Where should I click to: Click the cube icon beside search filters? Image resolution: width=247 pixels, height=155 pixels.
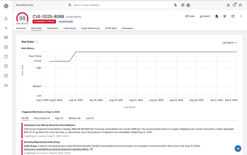[188, 5]
